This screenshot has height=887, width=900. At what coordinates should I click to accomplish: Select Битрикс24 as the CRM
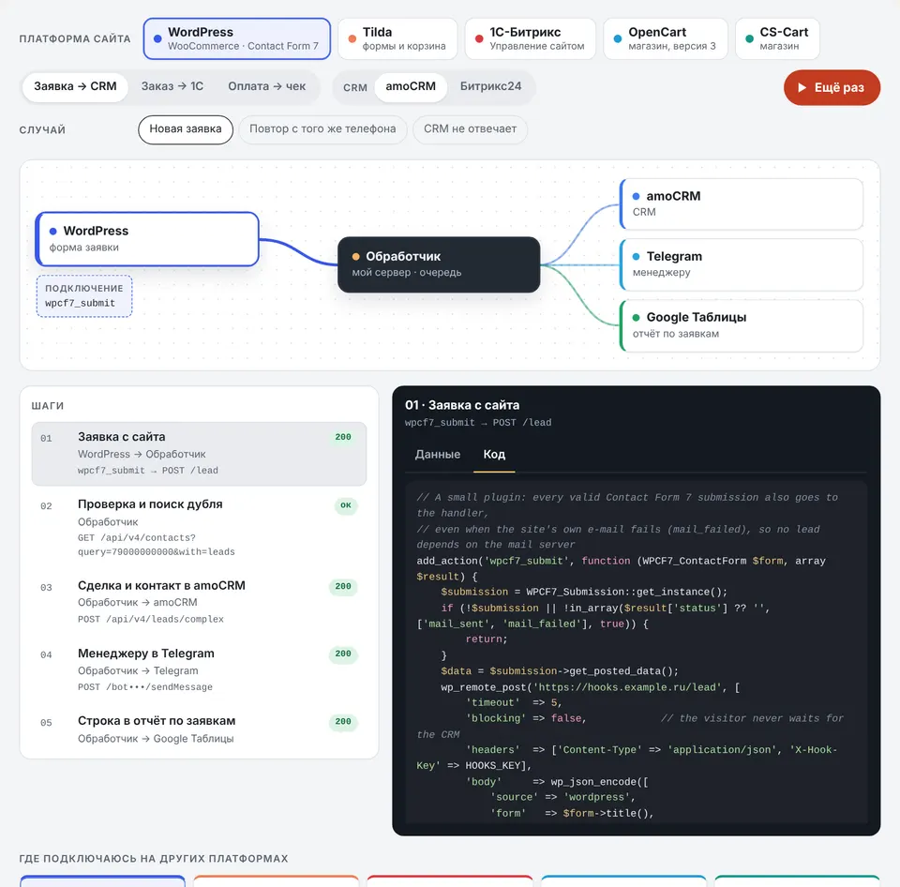coord(490,86)
